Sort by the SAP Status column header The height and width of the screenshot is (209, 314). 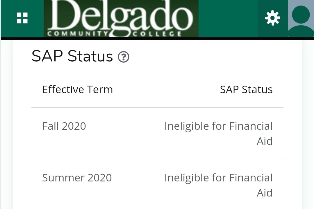tap(246, 89)
